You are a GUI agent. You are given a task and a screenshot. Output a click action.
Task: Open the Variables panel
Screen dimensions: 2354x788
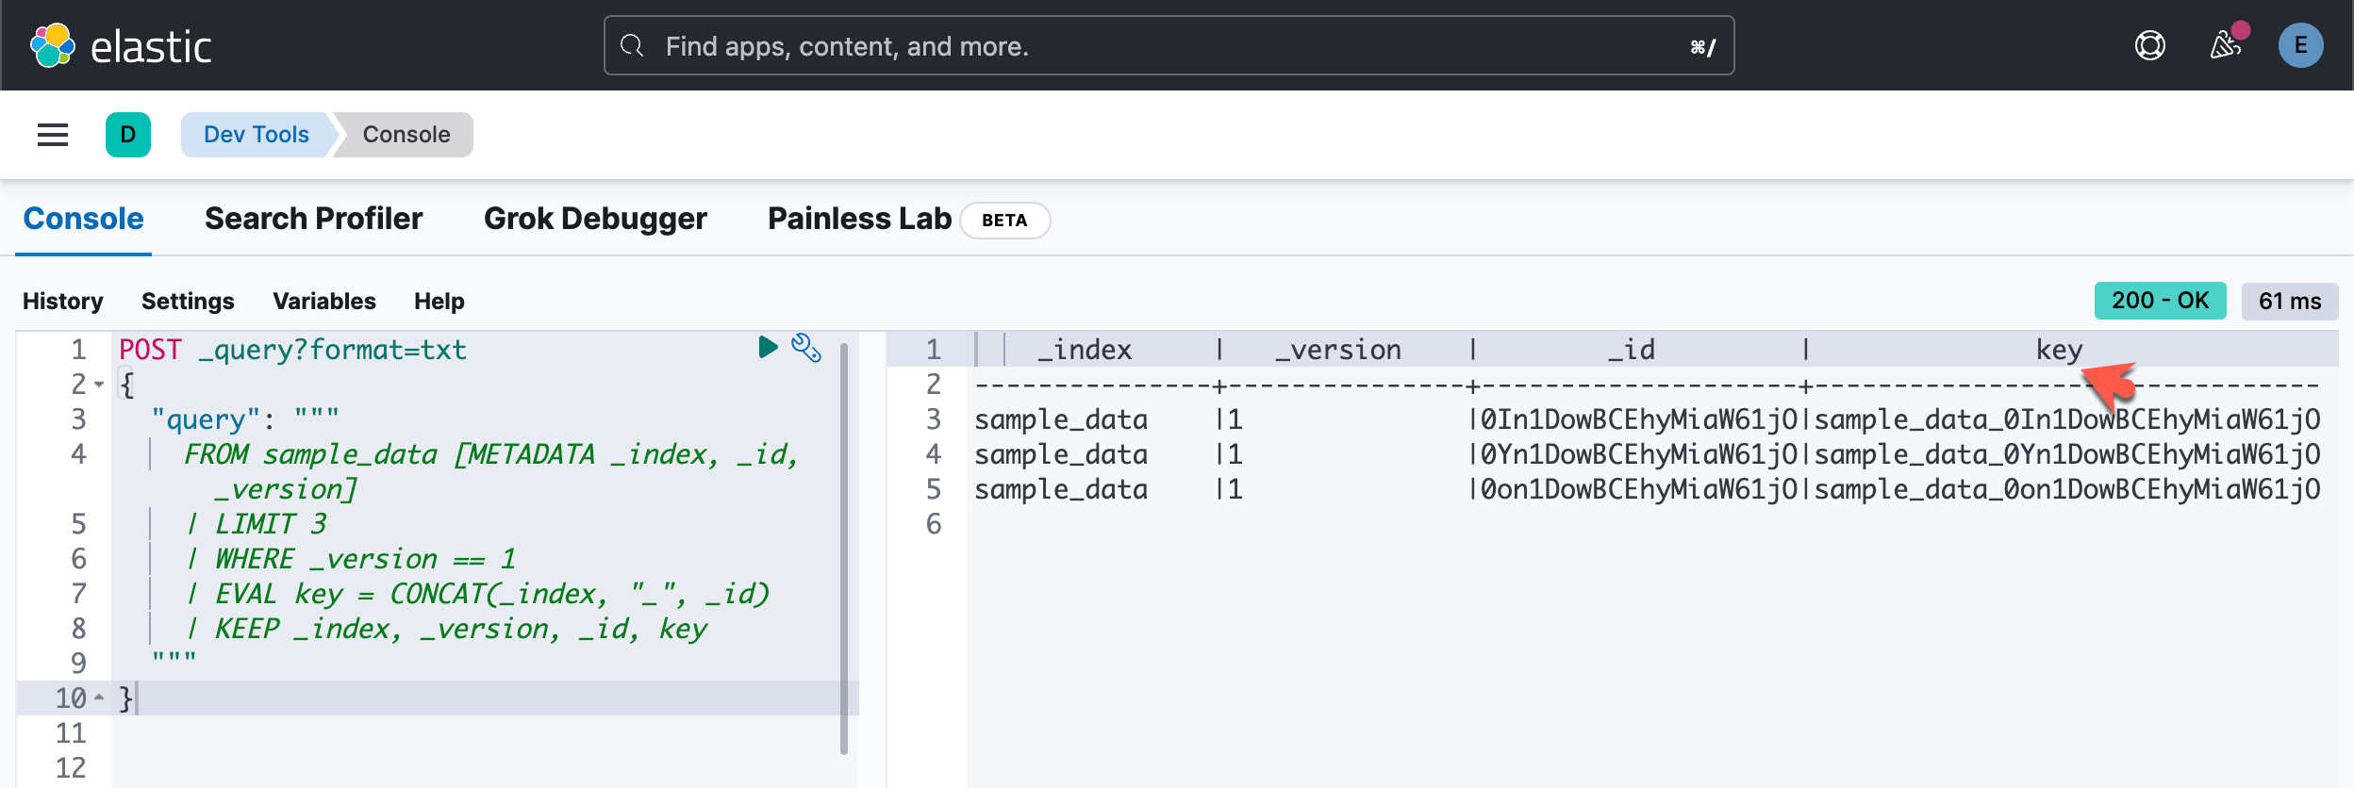[x=324, y=301]
